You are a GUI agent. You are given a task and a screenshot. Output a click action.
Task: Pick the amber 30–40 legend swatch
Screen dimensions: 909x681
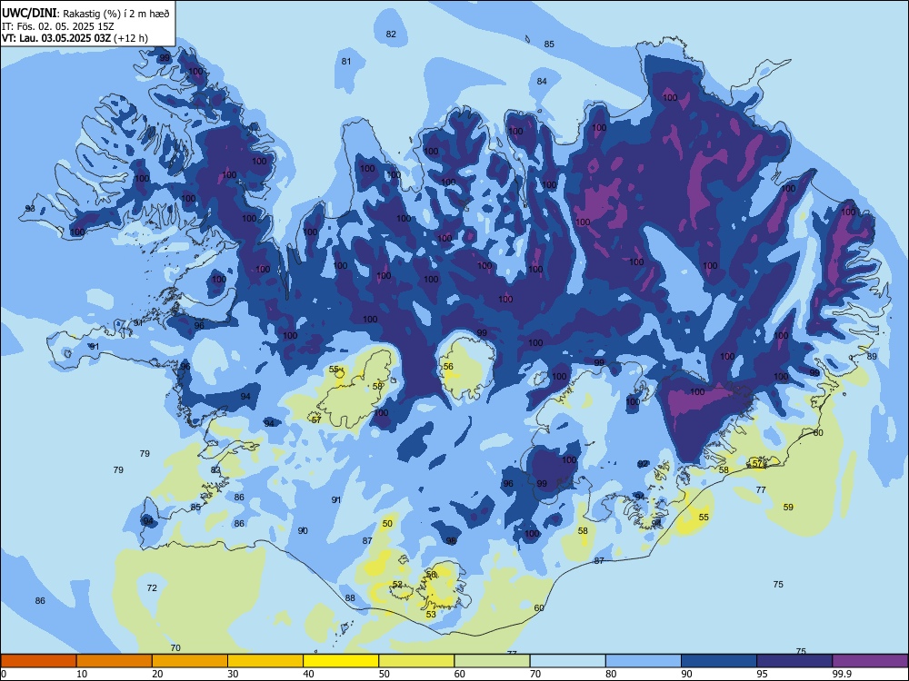(265, 661)
